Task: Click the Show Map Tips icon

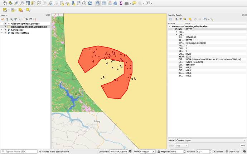Action: coord(134,3)
